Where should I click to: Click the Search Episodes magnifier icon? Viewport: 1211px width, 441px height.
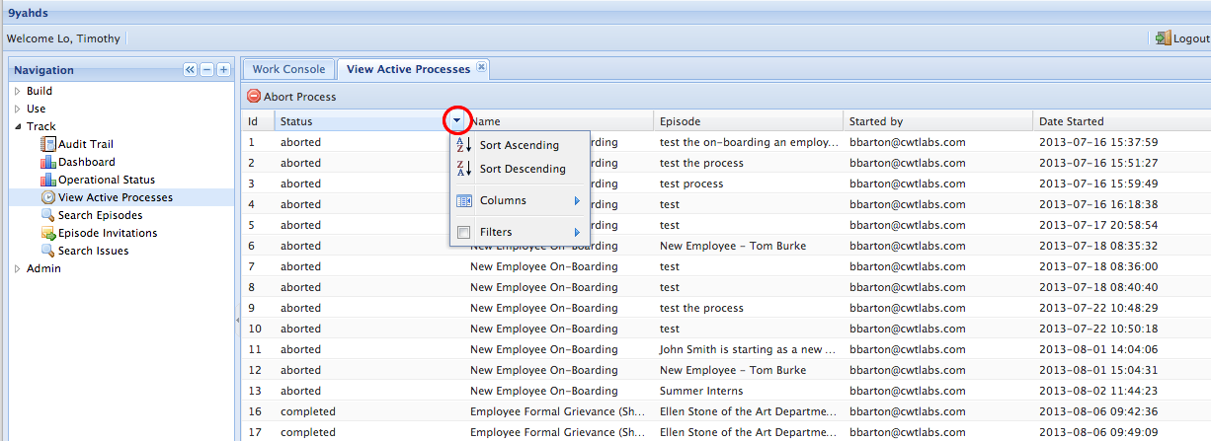click(x=48, y=215)
